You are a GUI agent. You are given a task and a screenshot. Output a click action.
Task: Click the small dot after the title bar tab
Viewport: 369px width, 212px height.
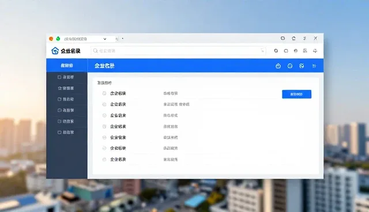(123, 39)
